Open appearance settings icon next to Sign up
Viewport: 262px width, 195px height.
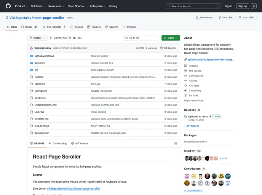click(x=254, y=6)
